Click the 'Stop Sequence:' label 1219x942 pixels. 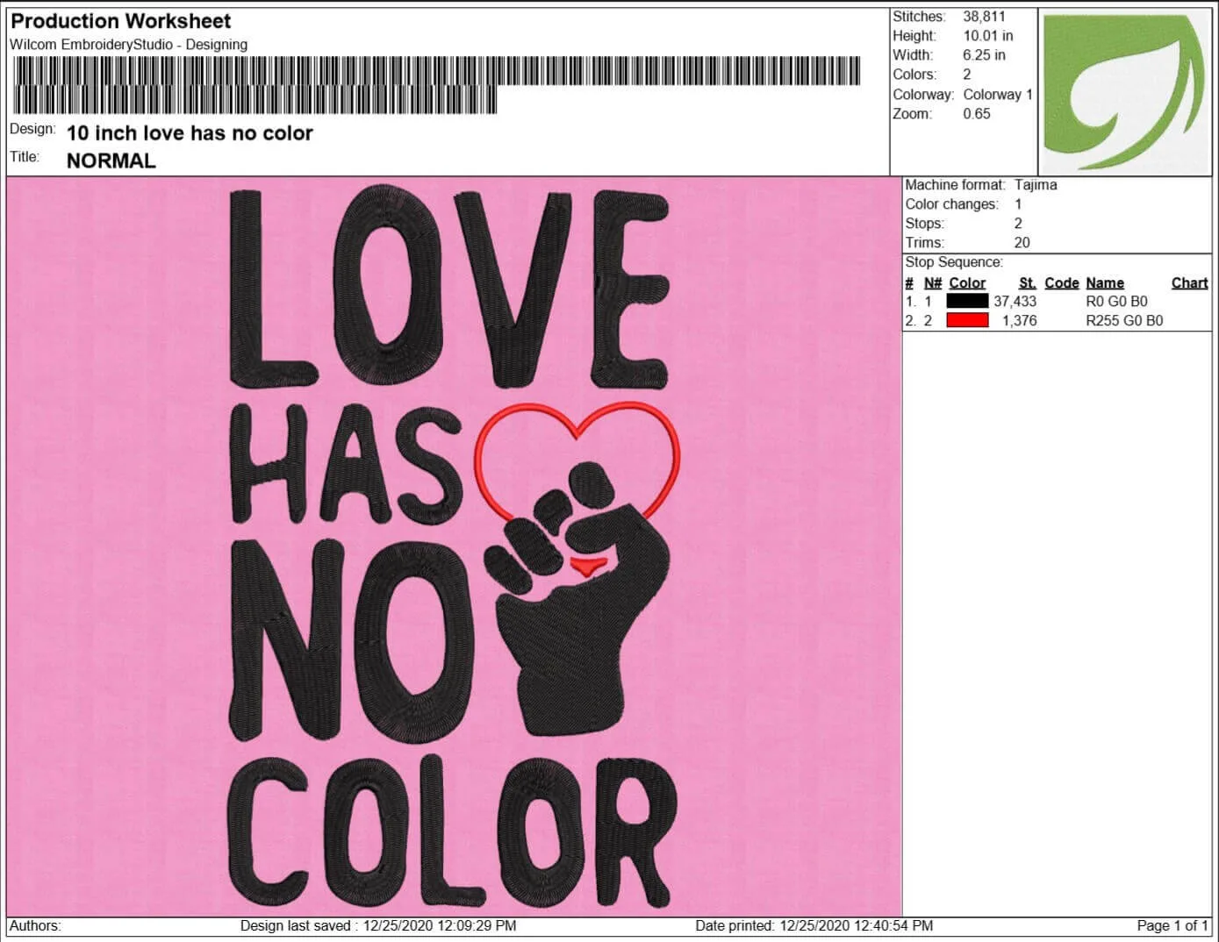pyautogui.click(x=954, y=262)
